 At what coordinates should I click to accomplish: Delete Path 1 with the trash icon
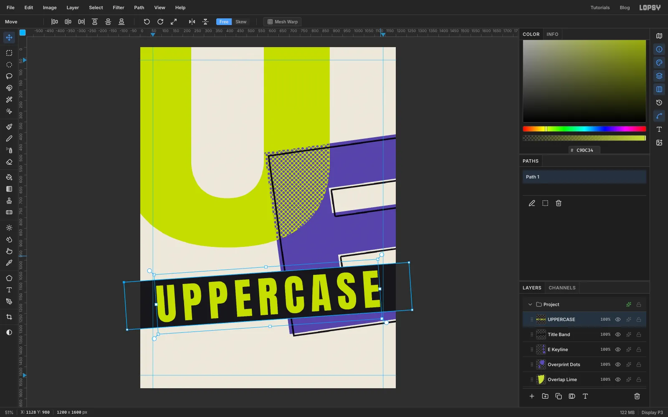point(559,203)
